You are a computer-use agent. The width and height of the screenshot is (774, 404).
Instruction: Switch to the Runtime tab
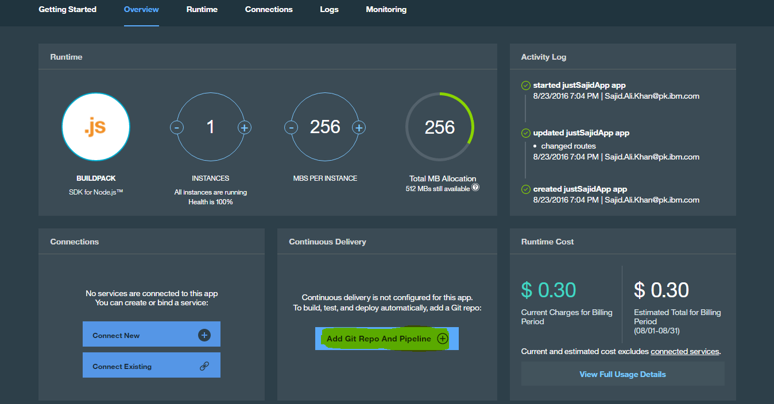tap(202, 9)
